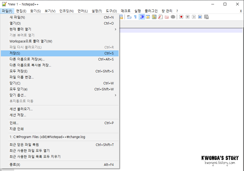Show the Folder as Workspace panel icon

[166, 17]
